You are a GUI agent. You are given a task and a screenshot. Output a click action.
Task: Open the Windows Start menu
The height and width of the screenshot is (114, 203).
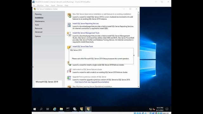pyautogui.click(x=35, y=109)
